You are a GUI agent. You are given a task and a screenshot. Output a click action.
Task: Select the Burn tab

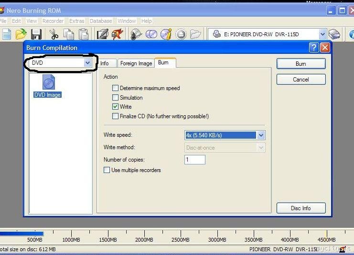coord(165,62)
